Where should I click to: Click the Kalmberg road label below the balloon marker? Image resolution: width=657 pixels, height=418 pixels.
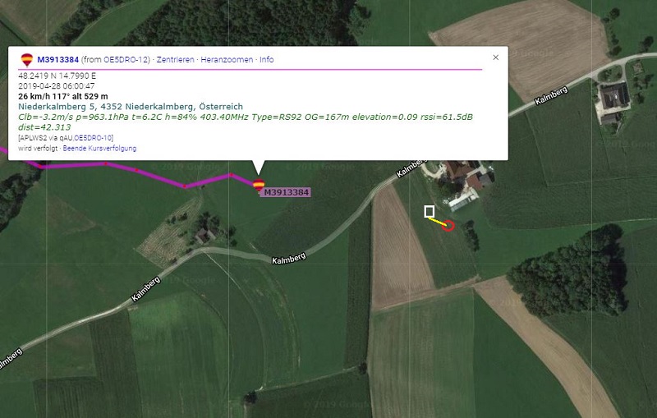289,258
